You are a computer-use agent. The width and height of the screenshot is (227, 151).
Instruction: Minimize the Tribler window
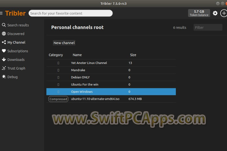(218, 3)
